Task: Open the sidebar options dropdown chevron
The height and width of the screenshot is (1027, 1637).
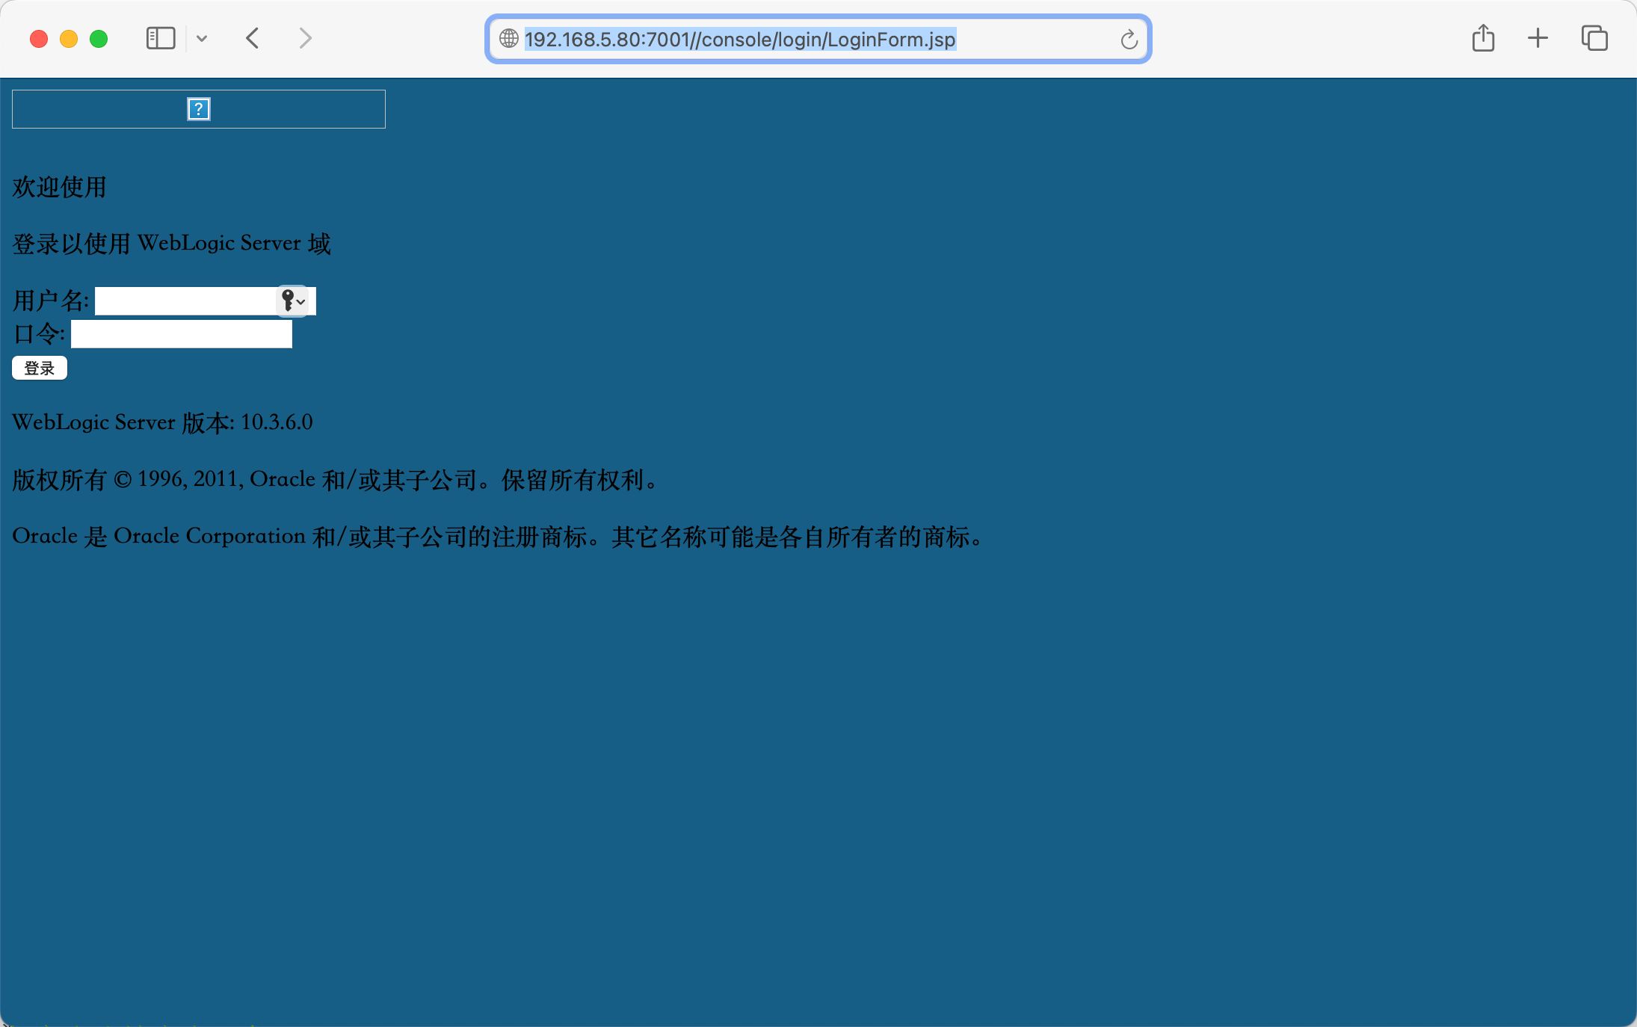Action: 202,38
